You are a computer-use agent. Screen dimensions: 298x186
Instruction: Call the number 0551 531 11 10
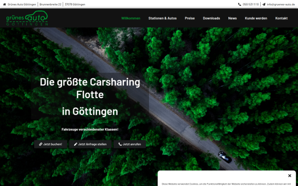pos(251,4)
